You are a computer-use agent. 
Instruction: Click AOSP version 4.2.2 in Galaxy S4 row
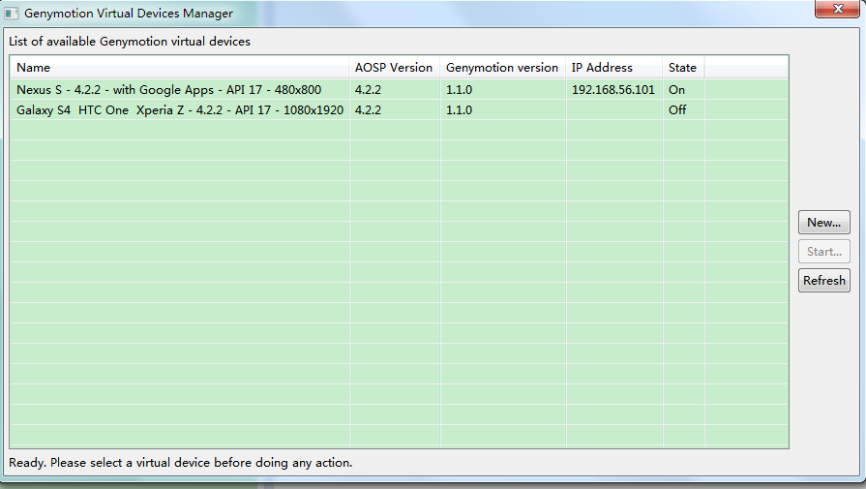tap(368, 110)
